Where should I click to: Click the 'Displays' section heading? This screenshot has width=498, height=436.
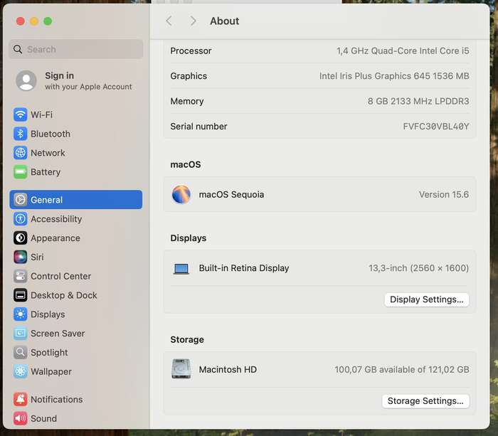click(x=188, y=238)
